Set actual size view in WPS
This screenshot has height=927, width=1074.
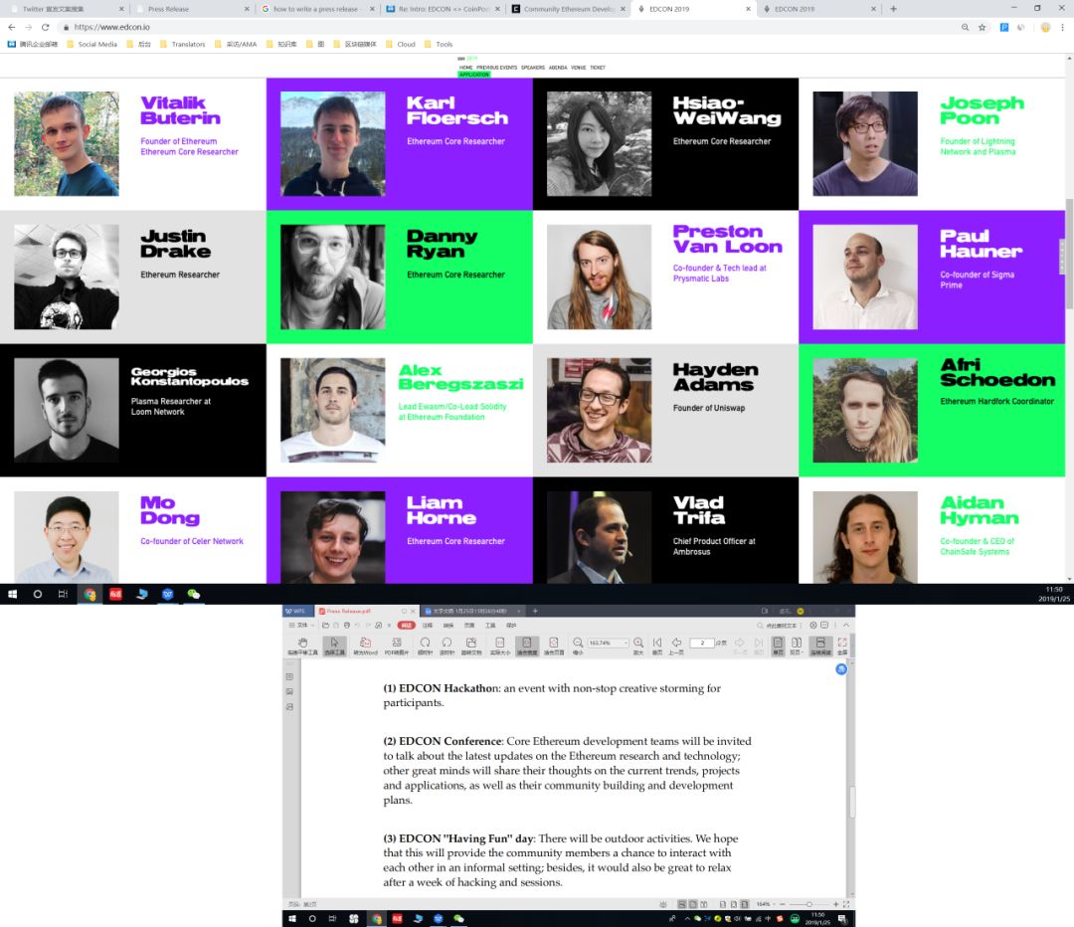pos(499,646)
